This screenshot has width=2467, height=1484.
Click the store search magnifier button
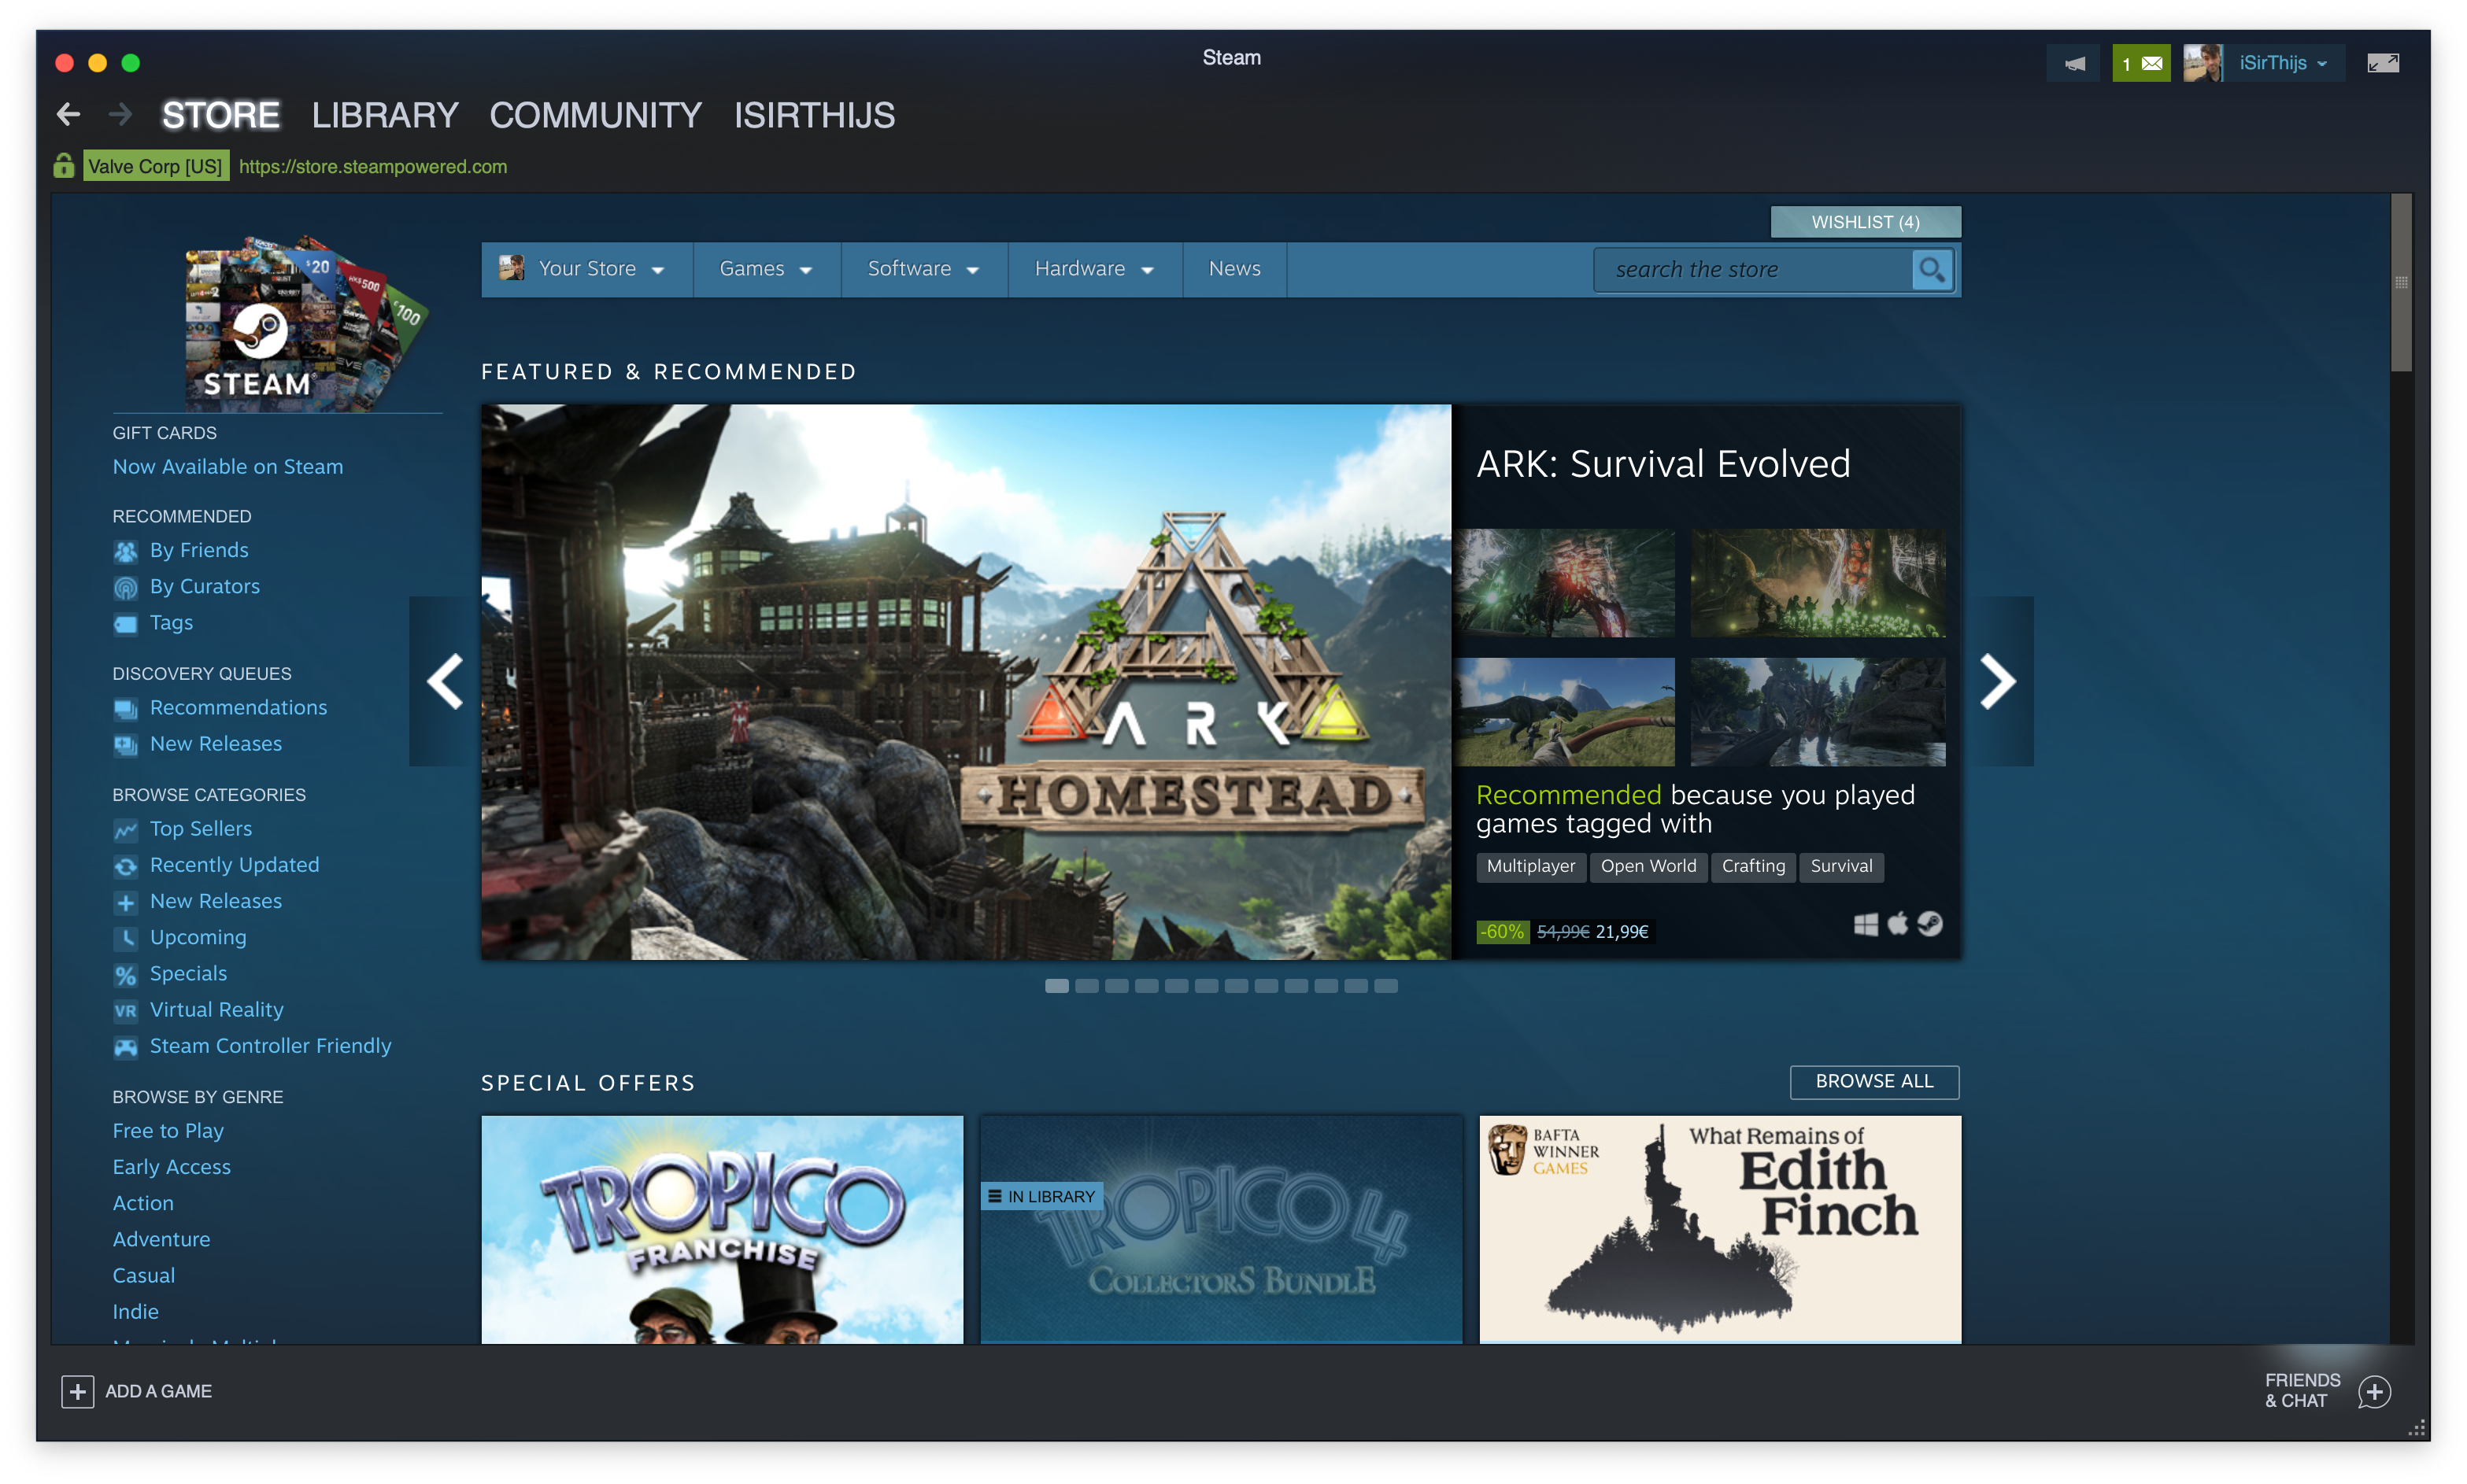pos(1932,269)
